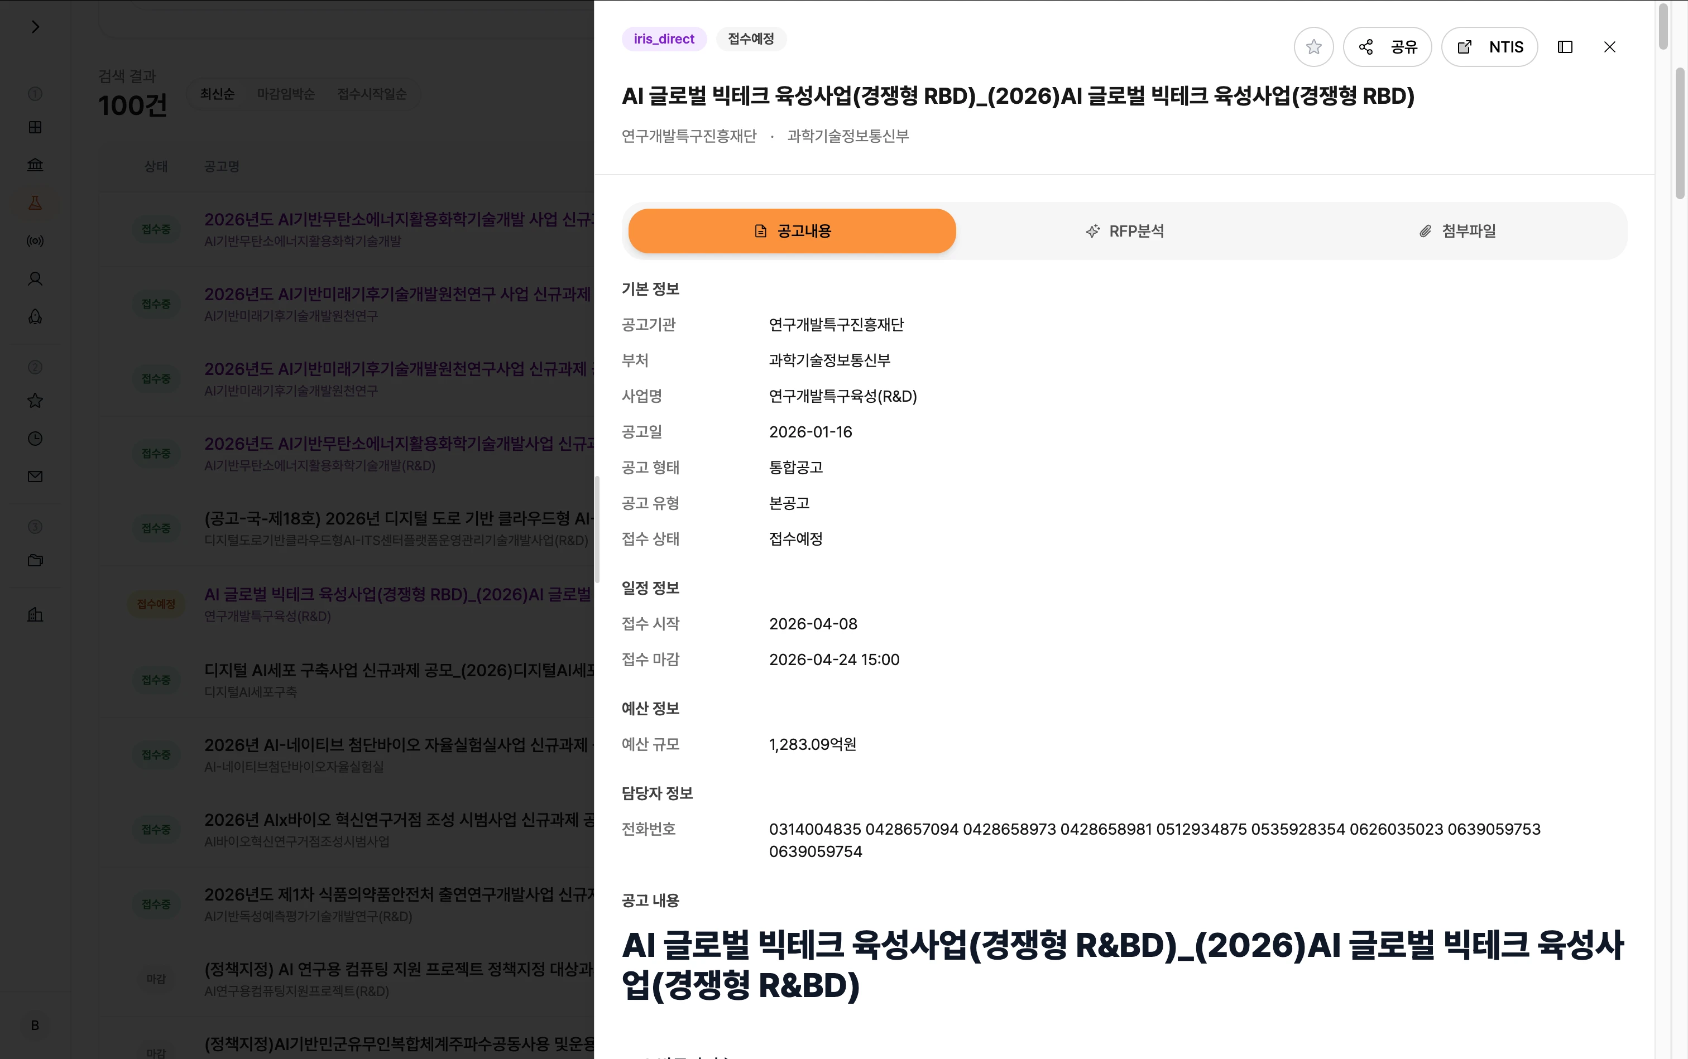The height and width of the screenshot is (1059, 1688).
Task: Expand the left sidebar with chevron arrow
Action: [x=35, y=27]
